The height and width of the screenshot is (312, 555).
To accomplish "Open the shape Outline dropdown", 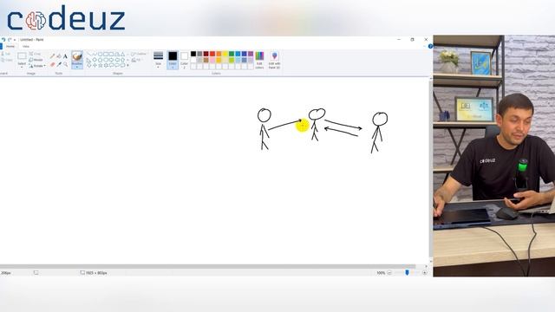I will coord(138,54).
